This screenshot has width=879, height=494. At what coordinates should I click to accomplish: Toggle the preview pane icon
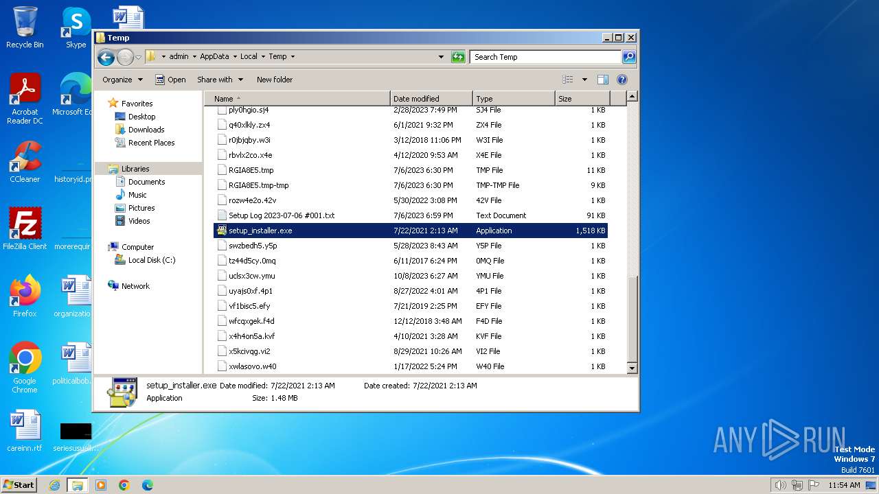tap(602, 80)
